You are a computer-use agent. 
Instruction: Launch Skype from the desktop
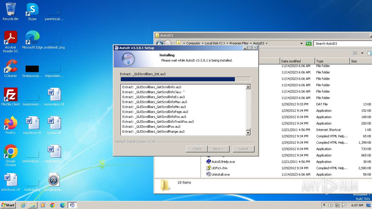[32, 12]
